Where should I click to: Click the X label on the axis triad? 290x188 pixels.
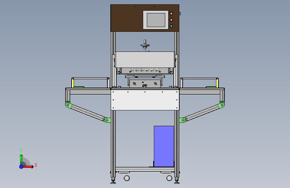point(36,165)
